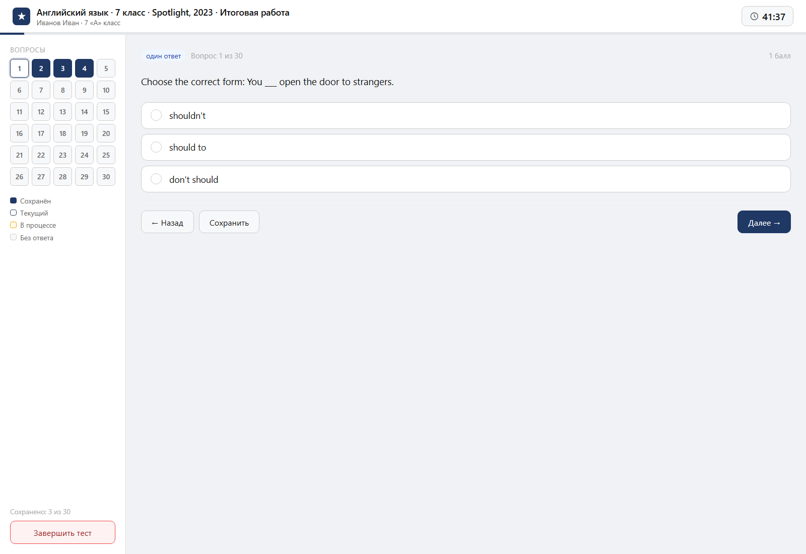Open question 10 in the grid
The width and height of the screenshot is (806, 554).
(106, 90)
